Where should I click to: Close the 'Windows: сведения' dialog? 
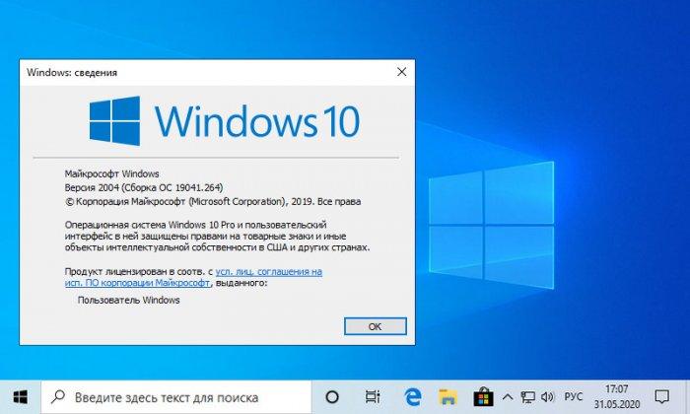(401, 72)
